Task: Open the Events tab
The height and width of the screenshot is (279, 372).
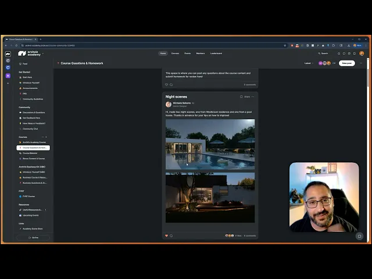Action: pyautogui.click(x=187, y=53)
